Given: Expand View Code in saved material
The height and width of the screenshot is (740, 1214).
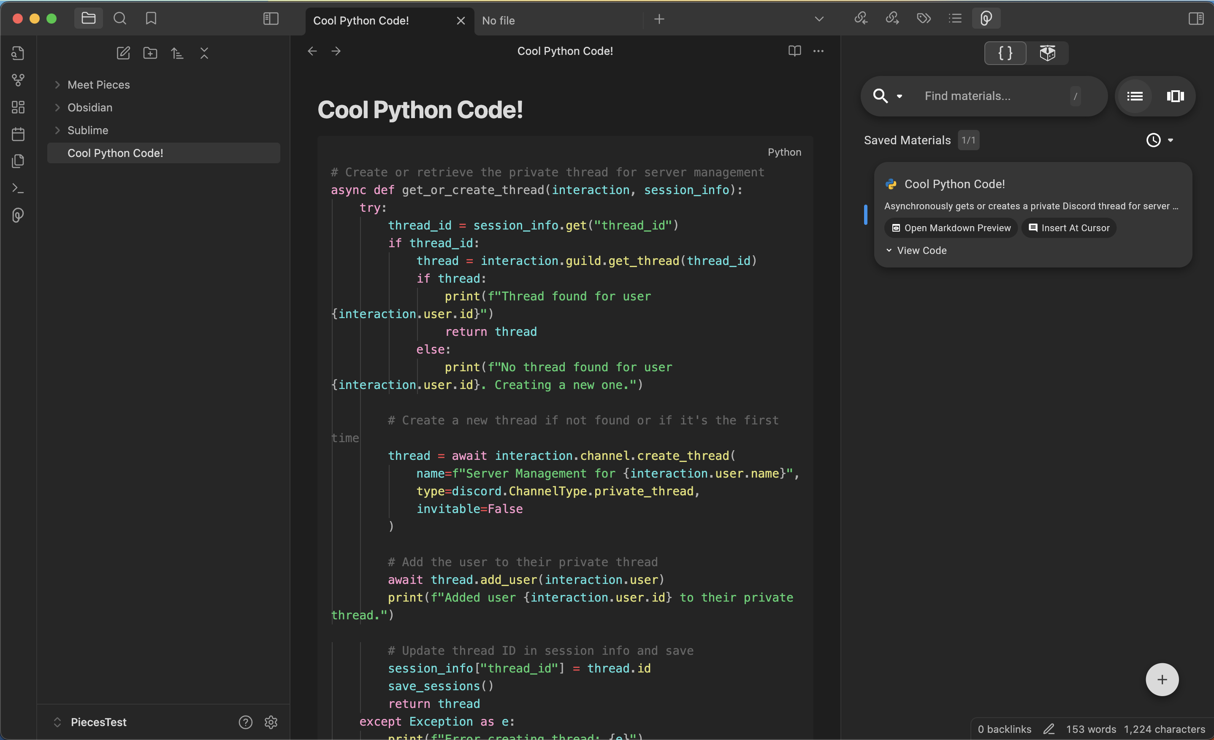Looking at the screenshot, I should point(916,250).
